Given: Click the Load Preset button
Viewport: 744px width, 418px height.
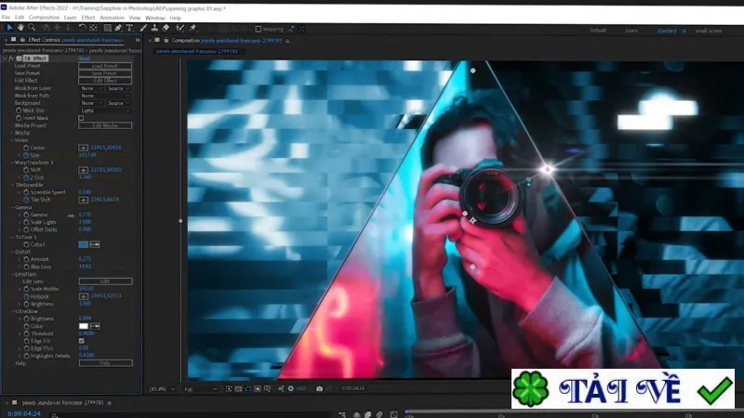Looking at the screenshot, I should (105, 66).
